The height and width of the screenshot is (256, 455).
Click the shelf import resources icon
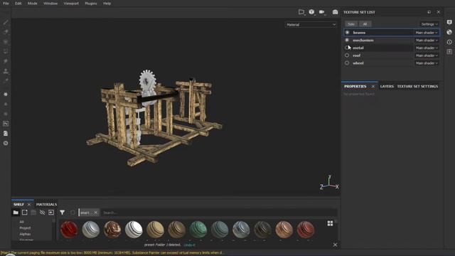tap(51, 213)
